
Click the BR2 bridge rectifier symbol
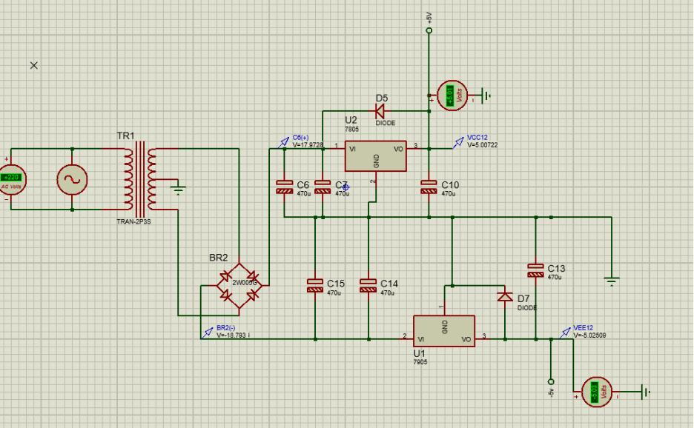point(239,286)
